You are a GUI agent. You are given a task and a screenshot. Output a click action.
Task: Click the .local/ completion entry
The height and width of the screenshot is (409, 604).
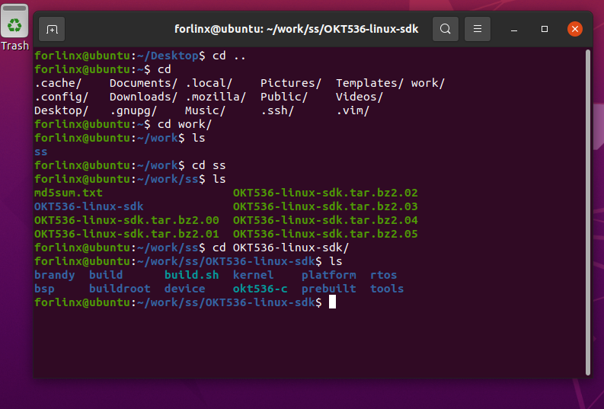209,83
